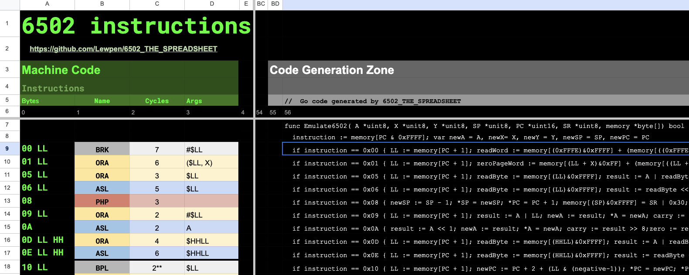This screenshot has height=275, width=689.
Task: Select the '08' bytes cell
Action: (x=48, y=201)
